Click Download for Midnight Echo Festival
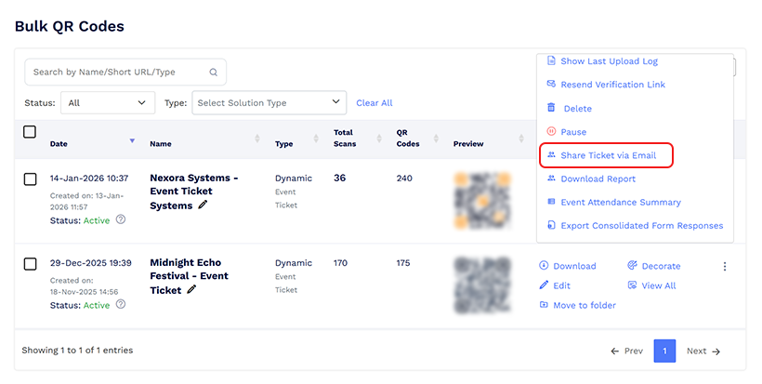762x384 pixels. [568, 266]
